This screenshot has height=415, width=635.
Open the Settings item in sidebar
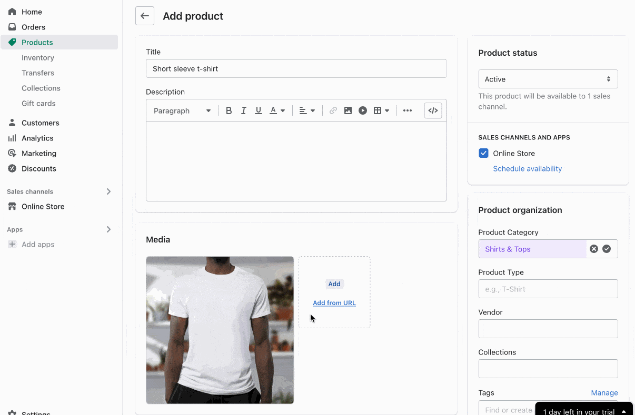click(x=36, y=413)
